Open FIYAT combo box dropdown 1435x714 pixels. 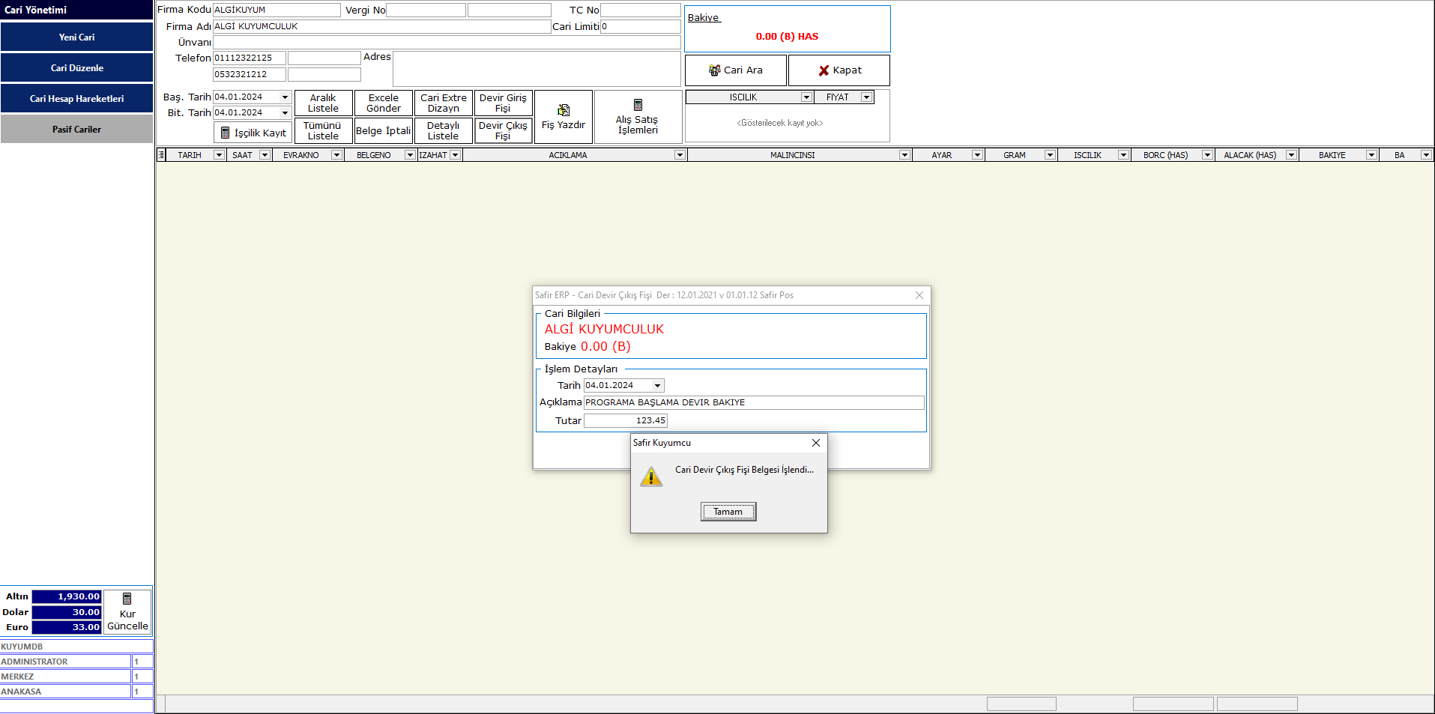coord(866,97)
